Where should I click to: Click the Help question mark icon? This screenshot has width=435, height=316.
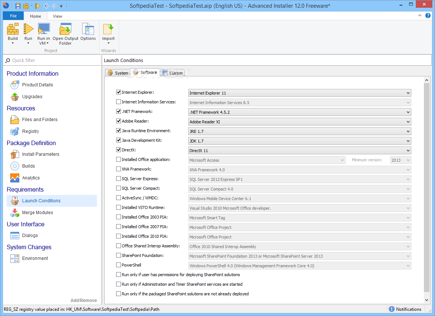click(x=428, y=16)
